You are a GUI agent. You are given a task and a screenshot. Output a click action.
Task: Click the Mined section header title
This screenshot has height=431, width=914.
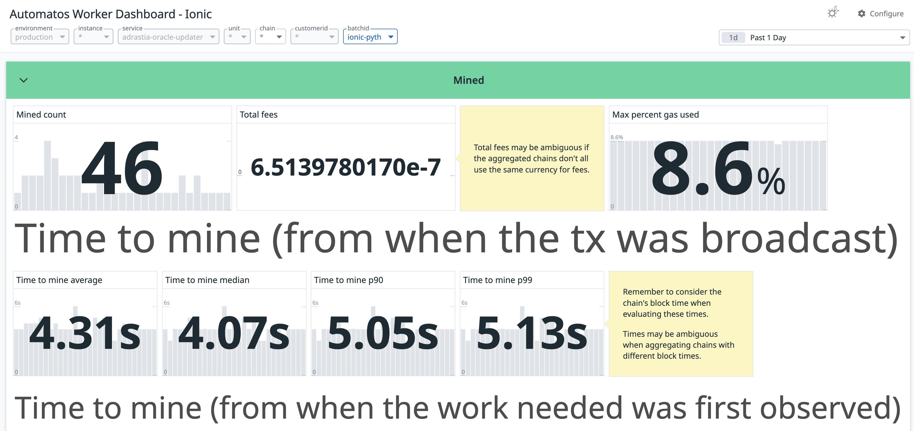[x=468, y=80]
